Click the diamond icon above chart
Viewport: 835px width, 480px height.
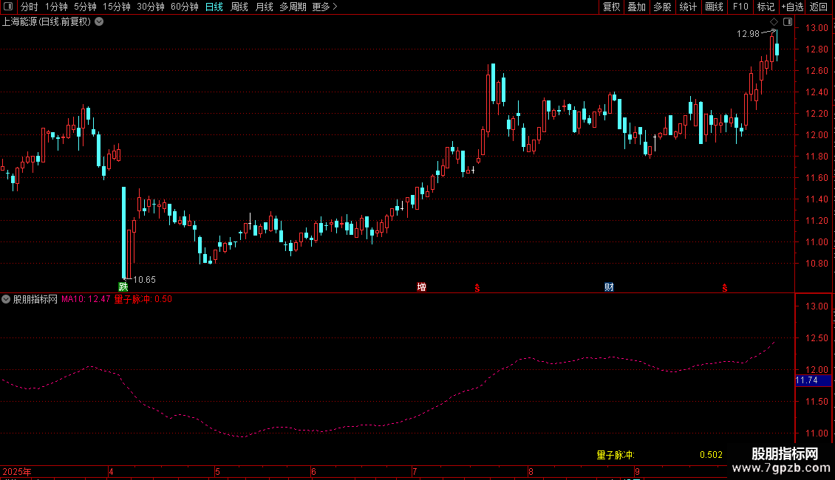(774, 22)
